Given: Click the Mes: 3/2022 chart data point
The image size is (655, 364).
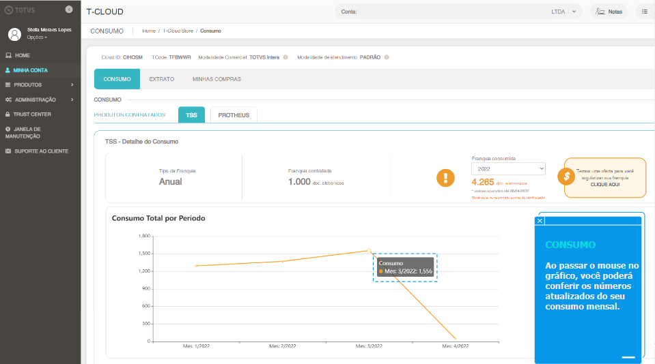Looking at the screenshot, I should tap(369, 251).
